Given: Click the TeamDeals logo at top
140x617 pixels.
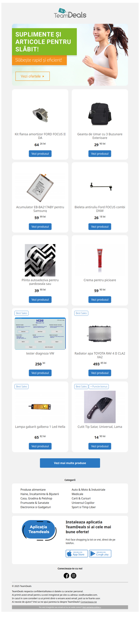Looking at the screenshot, I should (70, 13).
